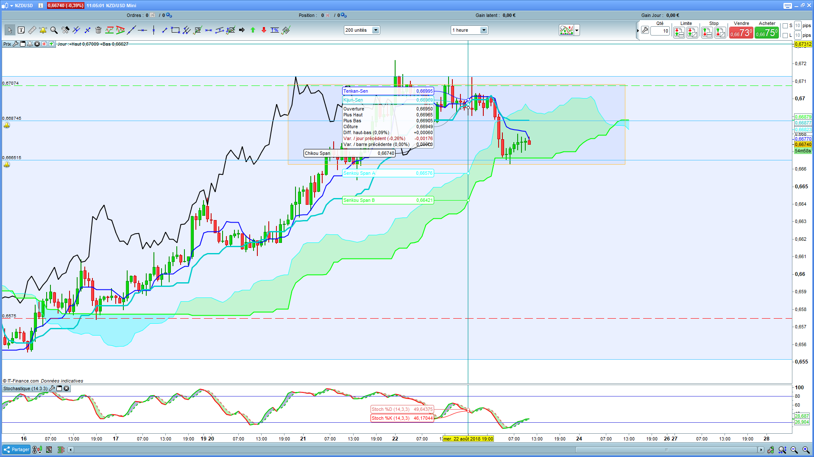The width and height of the screenshot is (814, 457).
Task: Click the Partager share button
Action: click(x=17, y=449)
